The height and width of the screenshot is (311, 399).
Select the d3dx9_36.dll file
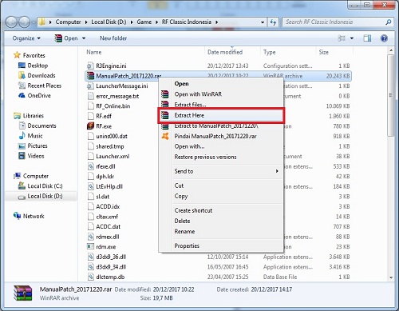111,257
